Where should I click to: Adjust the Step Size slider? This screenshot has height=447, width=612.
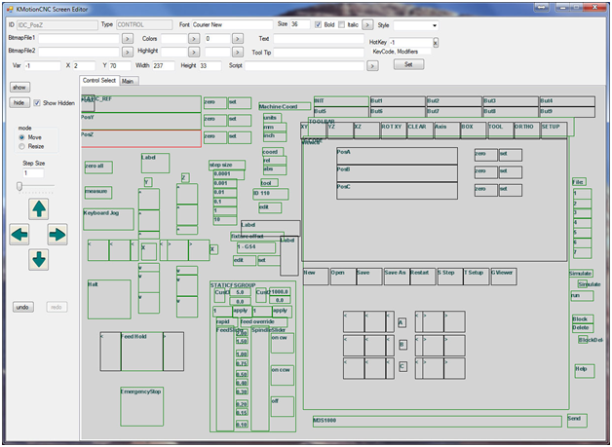[20, 185]
